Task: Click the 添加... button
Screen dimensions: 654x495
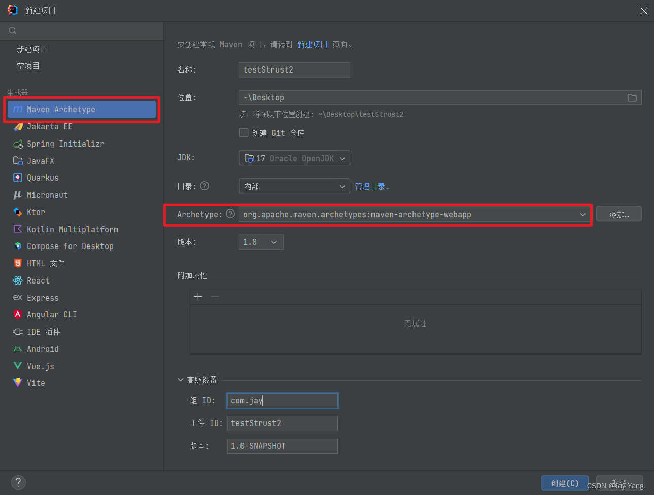Action: (619, 214)
